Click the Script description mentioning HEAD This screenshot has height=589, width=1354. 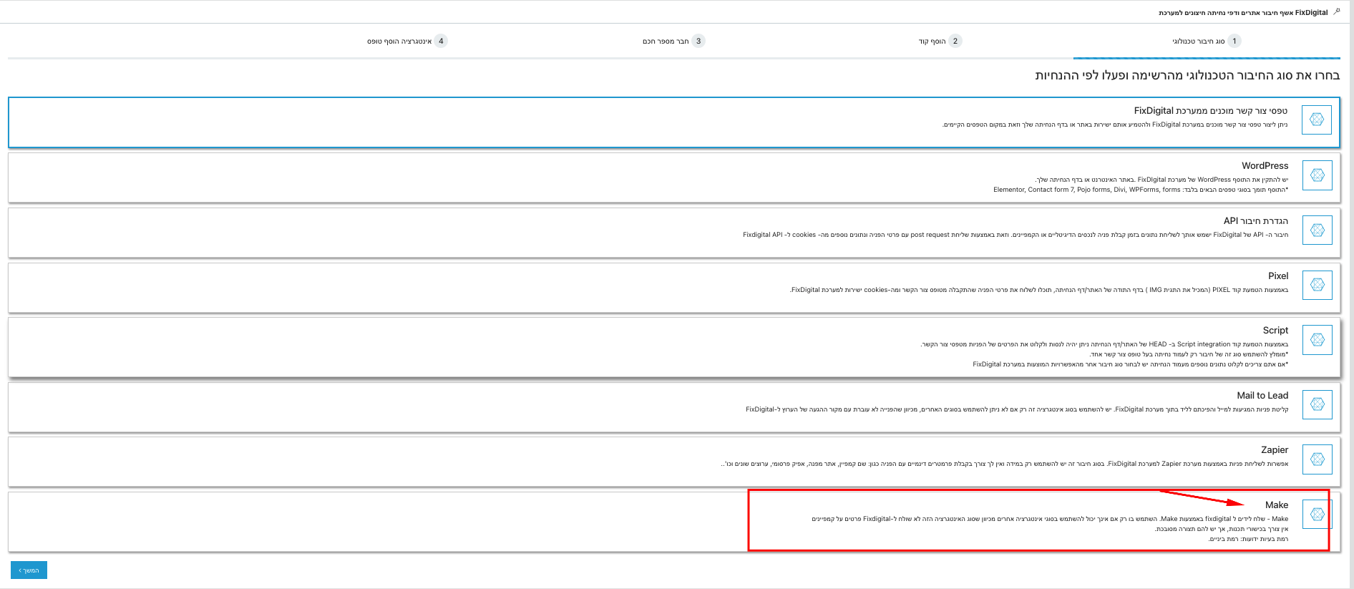point(1104,344)
